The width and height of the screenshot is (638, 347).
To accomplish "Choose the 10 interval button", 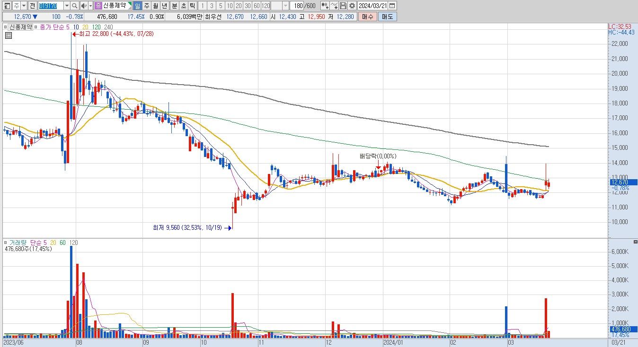I will [x=229, y=6].
